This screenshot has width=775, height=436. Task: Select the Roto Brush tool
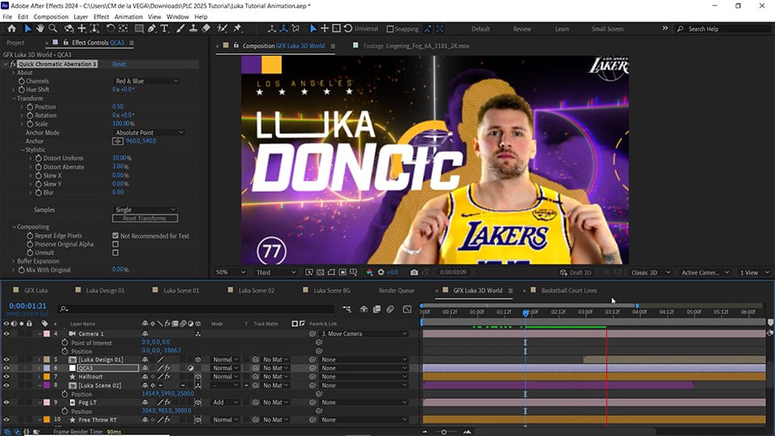tap(223, 29)
